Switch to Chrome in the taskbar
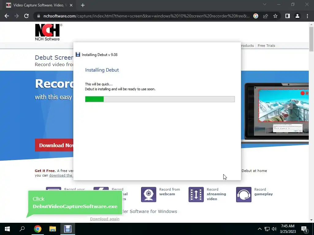 point(38,229)
